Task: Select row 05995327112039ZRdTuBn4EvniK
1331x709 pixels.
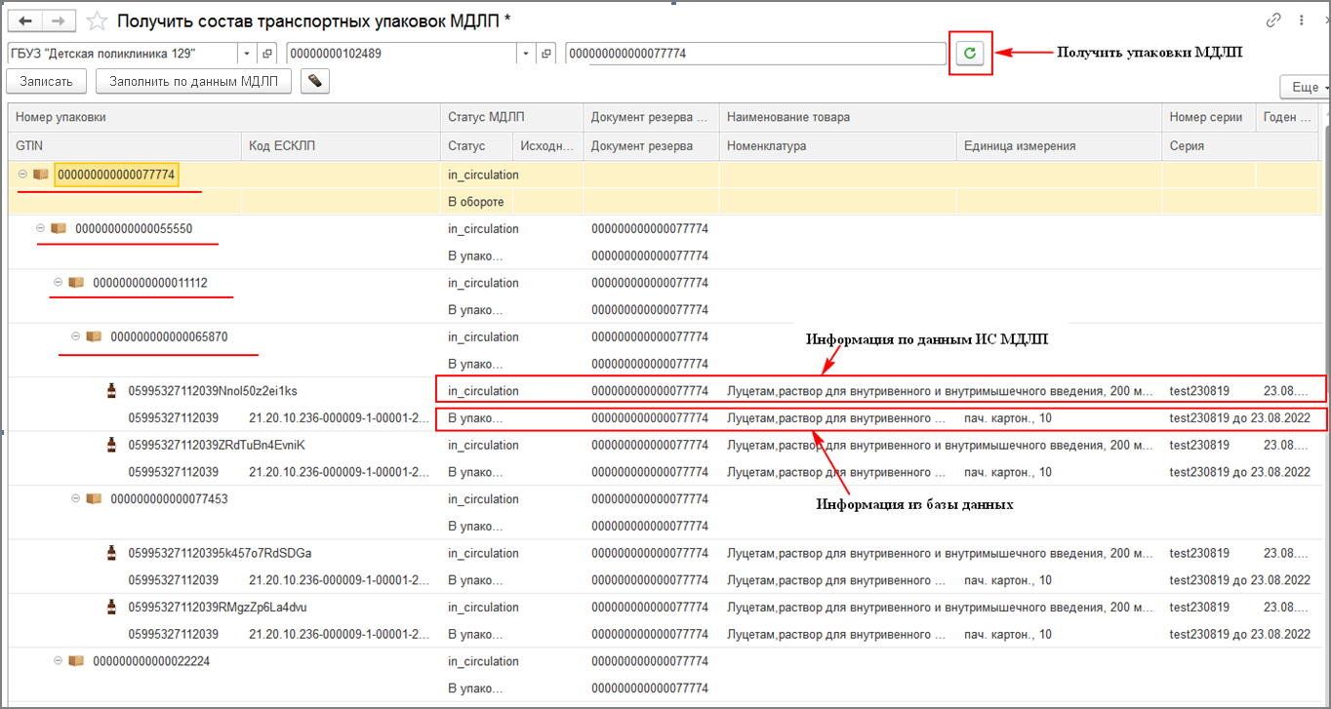Action: [664, 458]
